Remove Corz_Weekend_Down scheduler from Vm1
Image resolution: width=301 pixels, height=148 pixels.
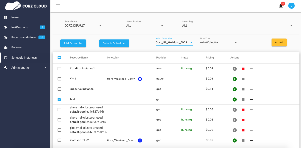click(140, 79)
